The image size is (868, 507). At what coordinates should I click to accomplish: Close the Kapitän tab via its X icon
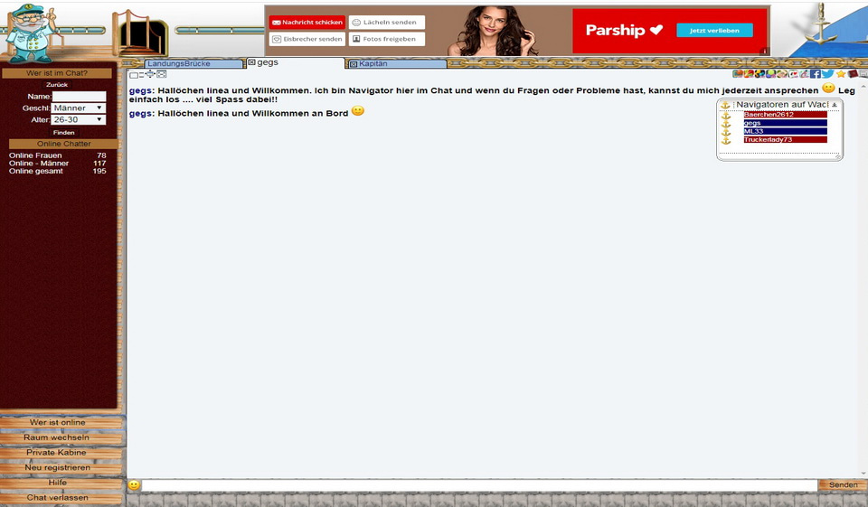[354, 64]
